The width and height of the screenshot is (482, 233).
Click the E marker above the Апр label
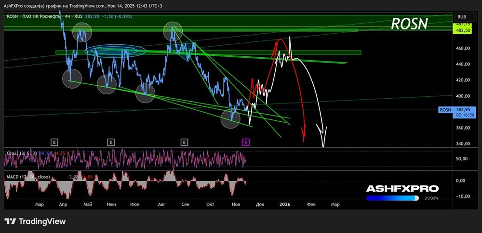[x=54, y=142]
